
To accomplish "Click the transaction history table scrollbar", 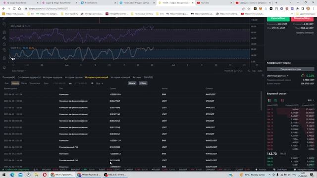I will coord(261,101).
